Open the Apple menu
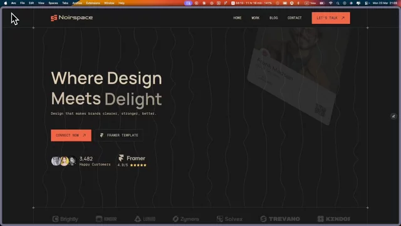Image resolution: width=401 pixels, height=226 pixels. pos(6,3)
